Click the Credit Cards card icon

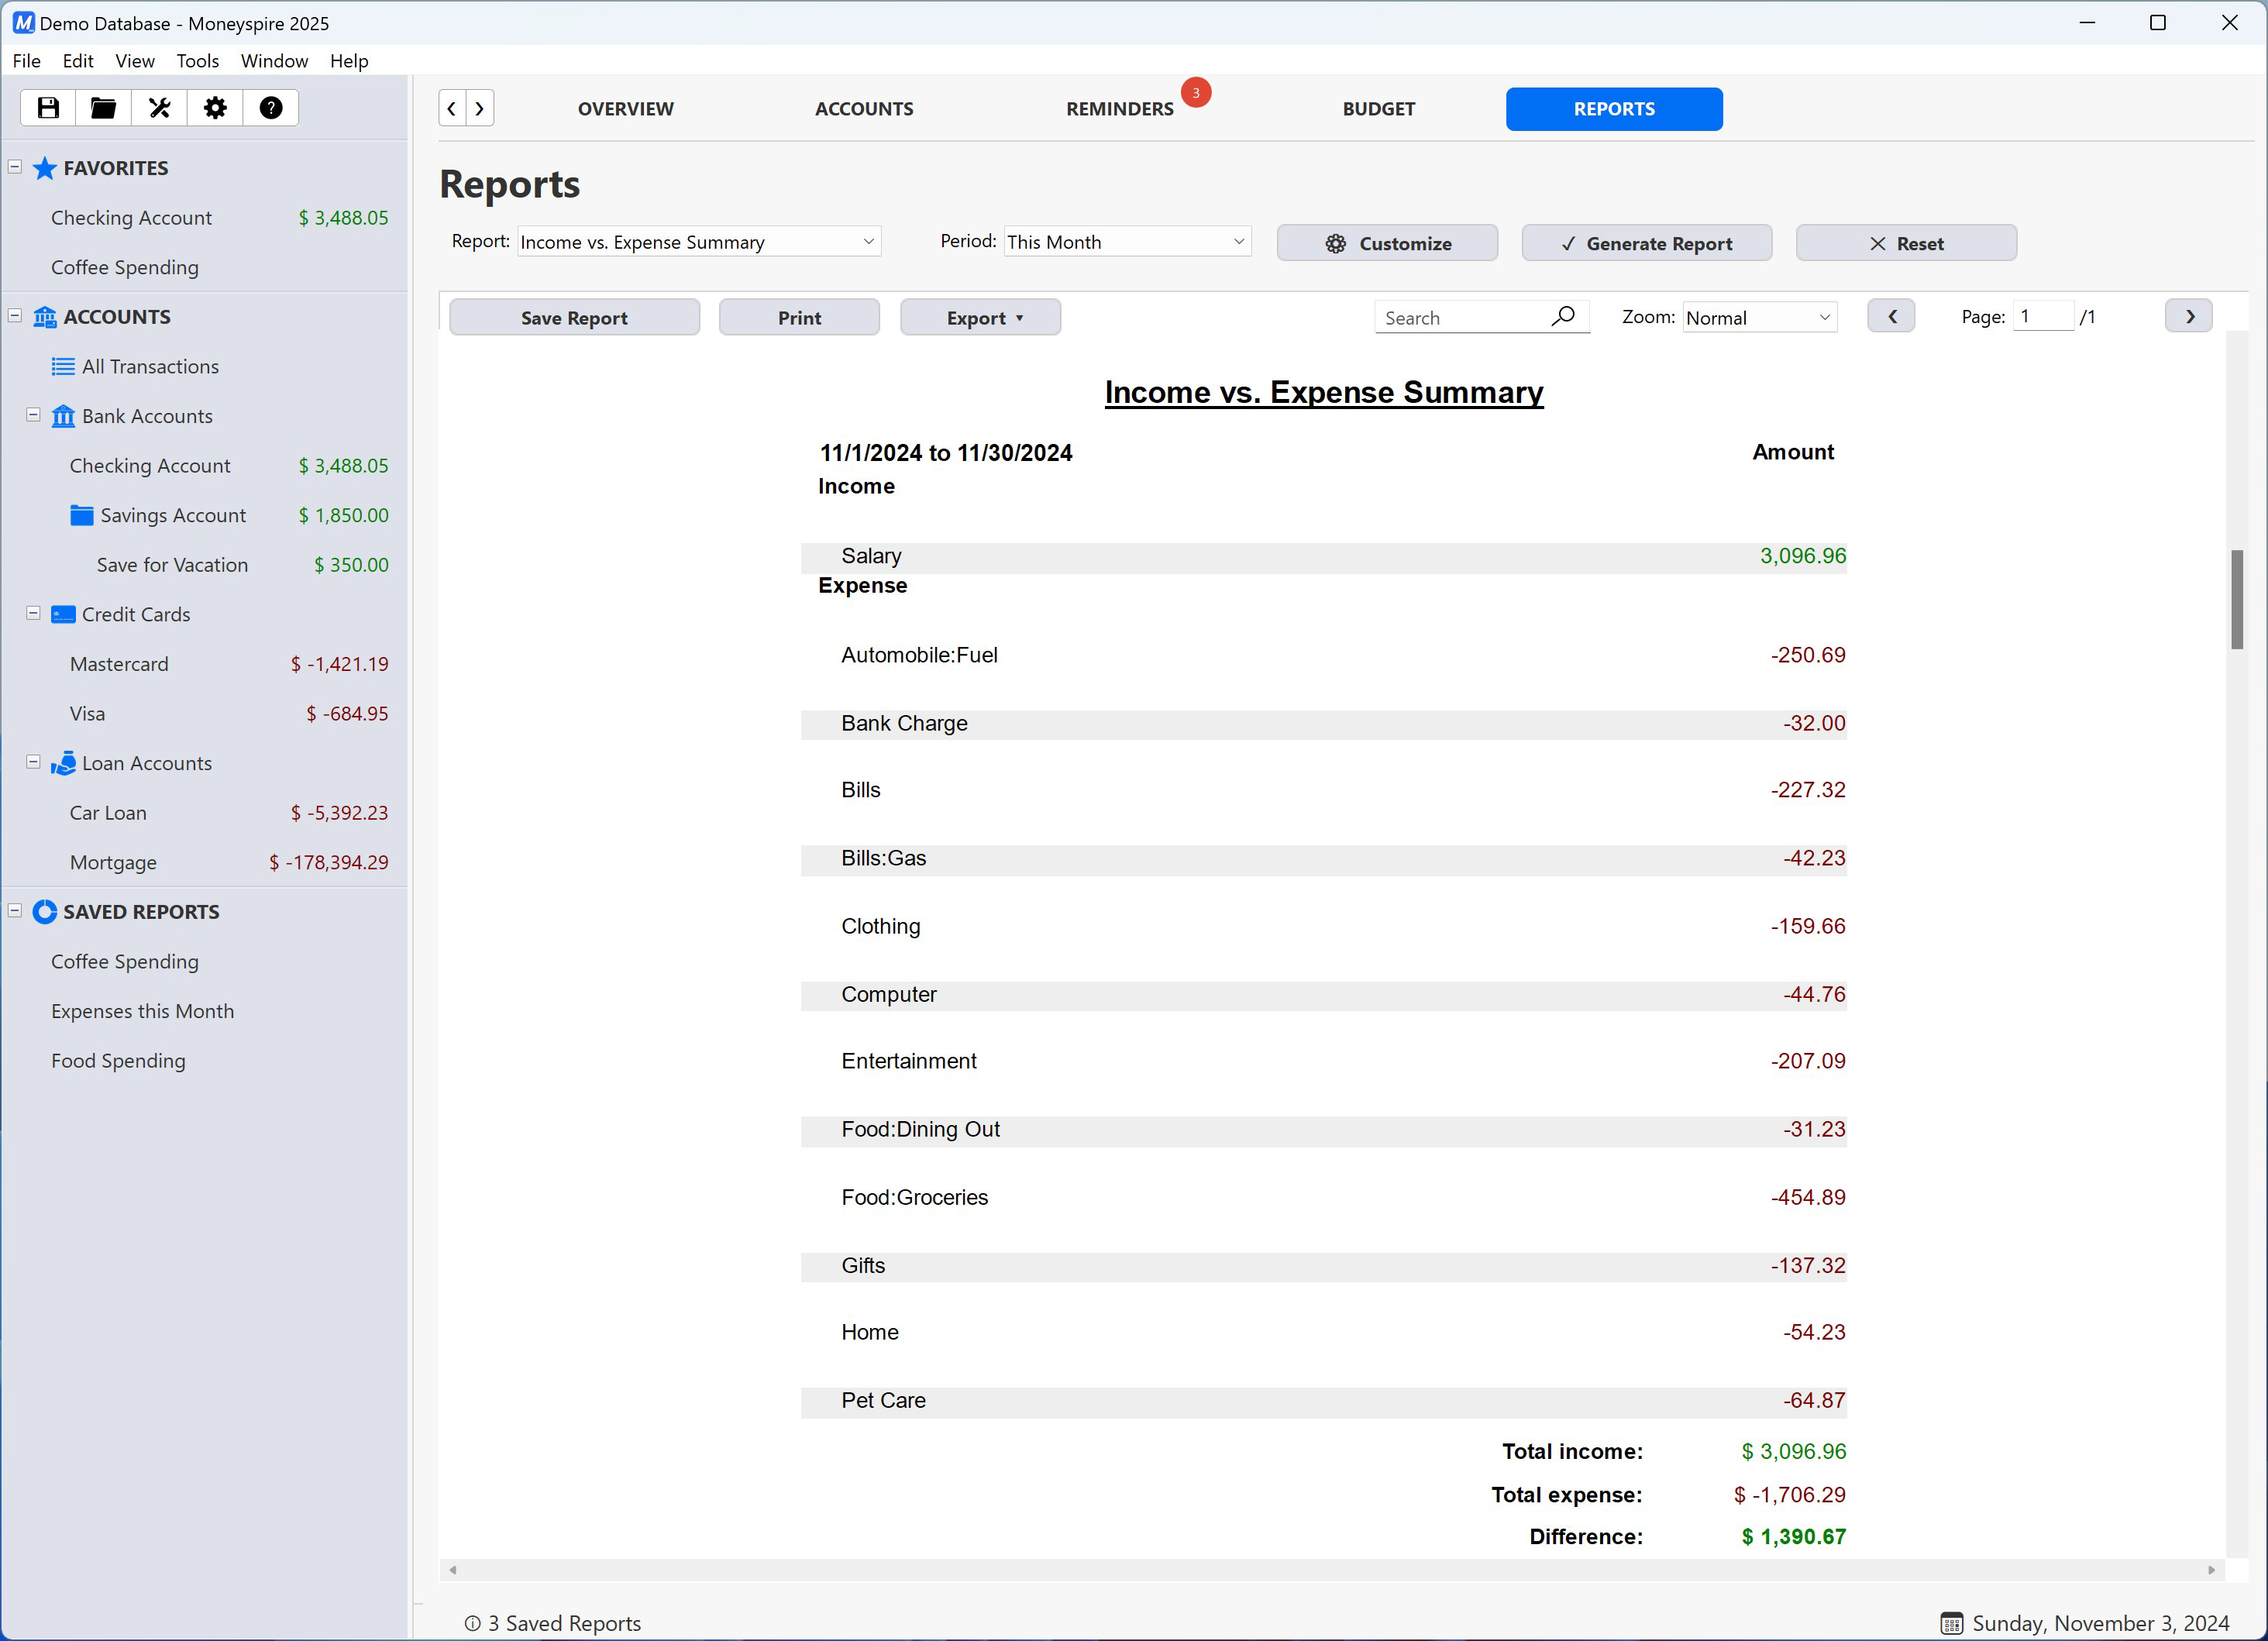point(63,614)
